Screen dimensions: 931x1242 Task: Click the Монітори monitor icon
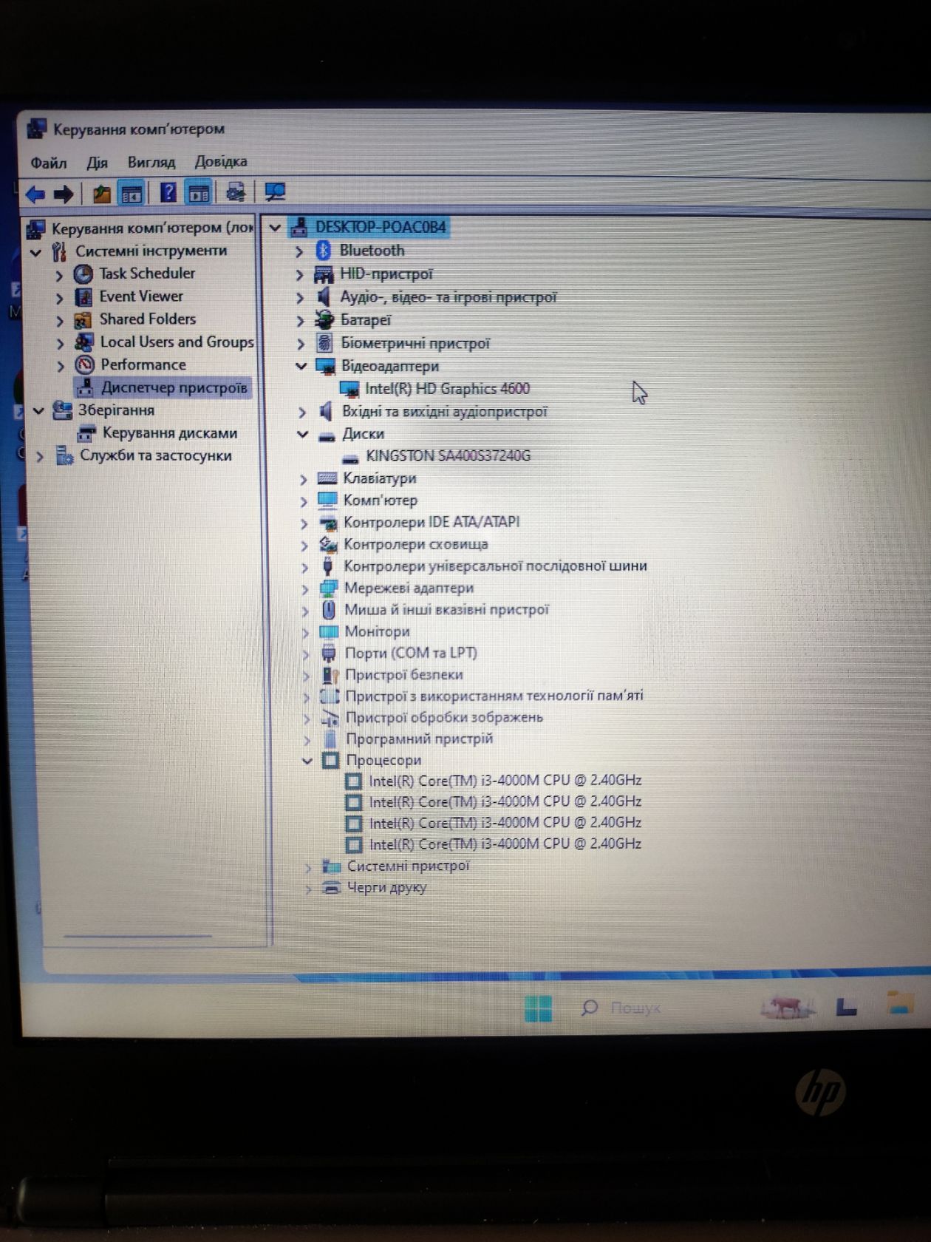pos(329,632)
